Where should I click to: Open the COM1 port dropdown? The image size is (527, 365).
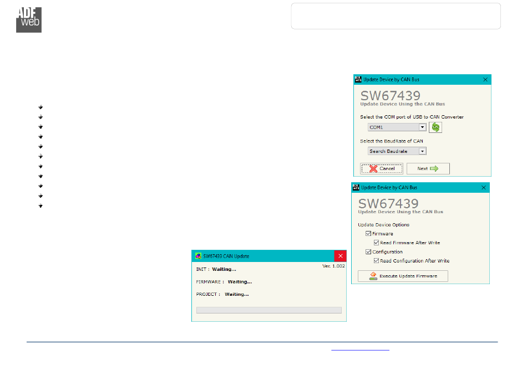[x=397, y=127]
